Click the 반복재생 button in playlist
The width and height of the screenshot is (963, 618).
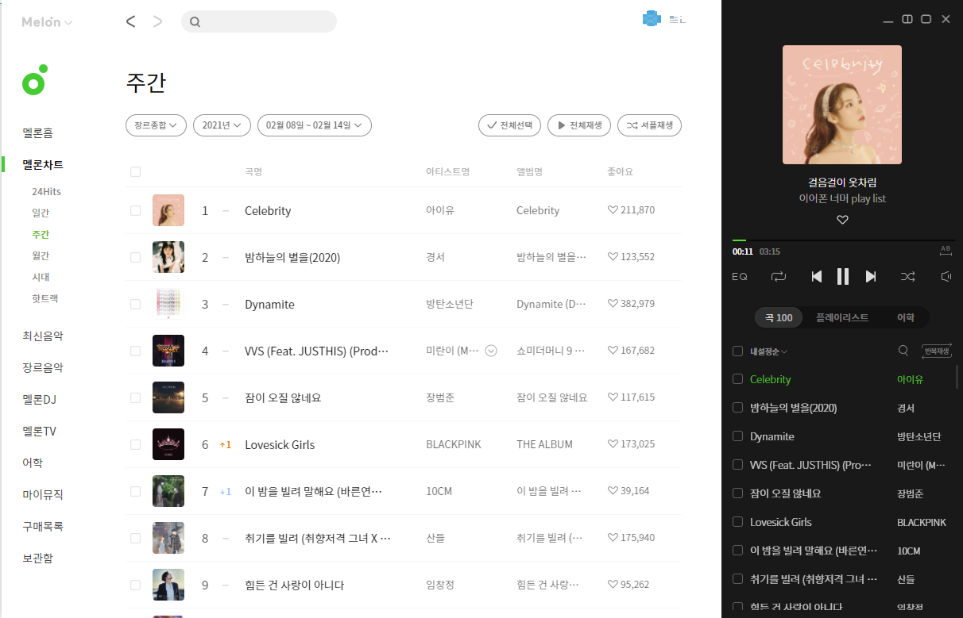[936, 351]
